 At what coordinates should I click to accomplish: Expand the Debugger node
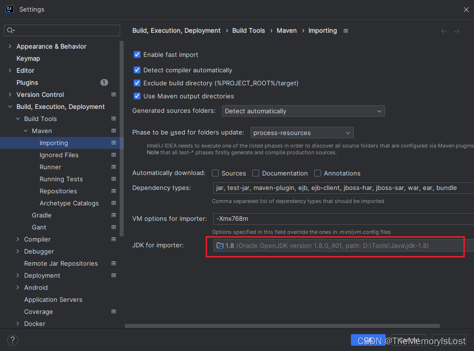coord(18,251)
